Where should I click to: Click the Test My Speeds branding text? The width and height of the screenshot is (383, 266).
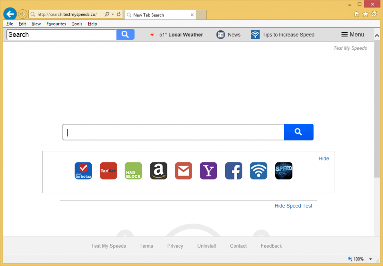350,48
